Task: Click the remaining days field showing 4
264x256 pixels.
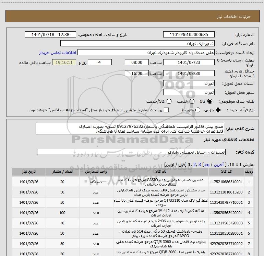Action: (100, 63)
